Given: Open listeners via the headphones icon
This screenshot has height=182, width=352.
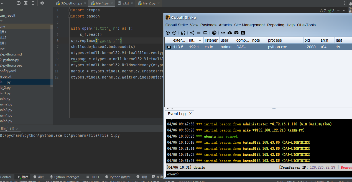Looking at the screenshot, I should [x=183, y=33].
